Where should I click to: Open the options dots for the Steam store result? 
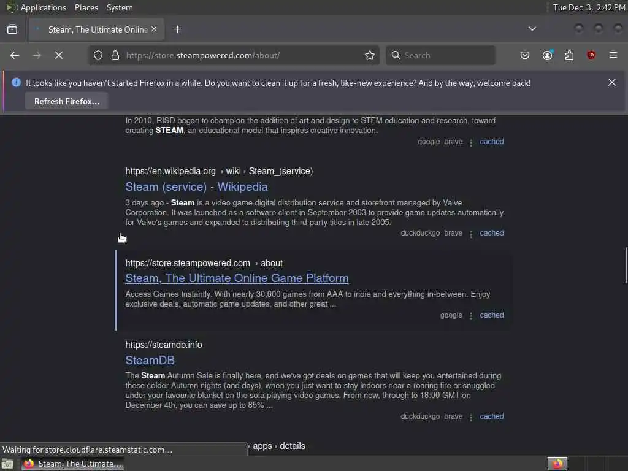pyautogui.click(x=471, y=316)
